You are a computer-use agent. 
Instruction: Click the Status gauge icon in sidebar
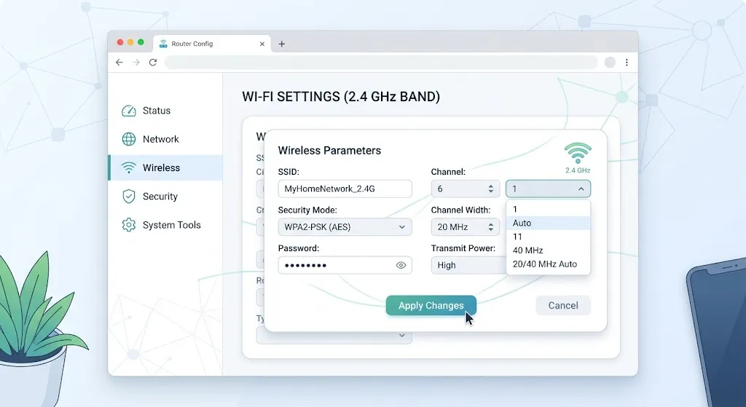(x=128, y=111)
